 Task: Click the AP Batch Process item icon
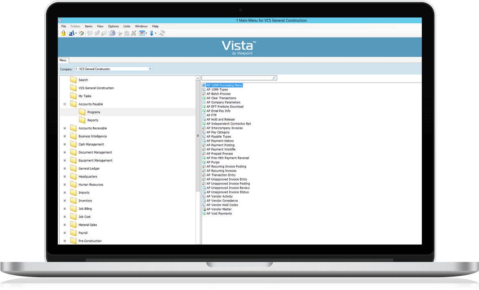pyautogui.click(x=204, y=94)
